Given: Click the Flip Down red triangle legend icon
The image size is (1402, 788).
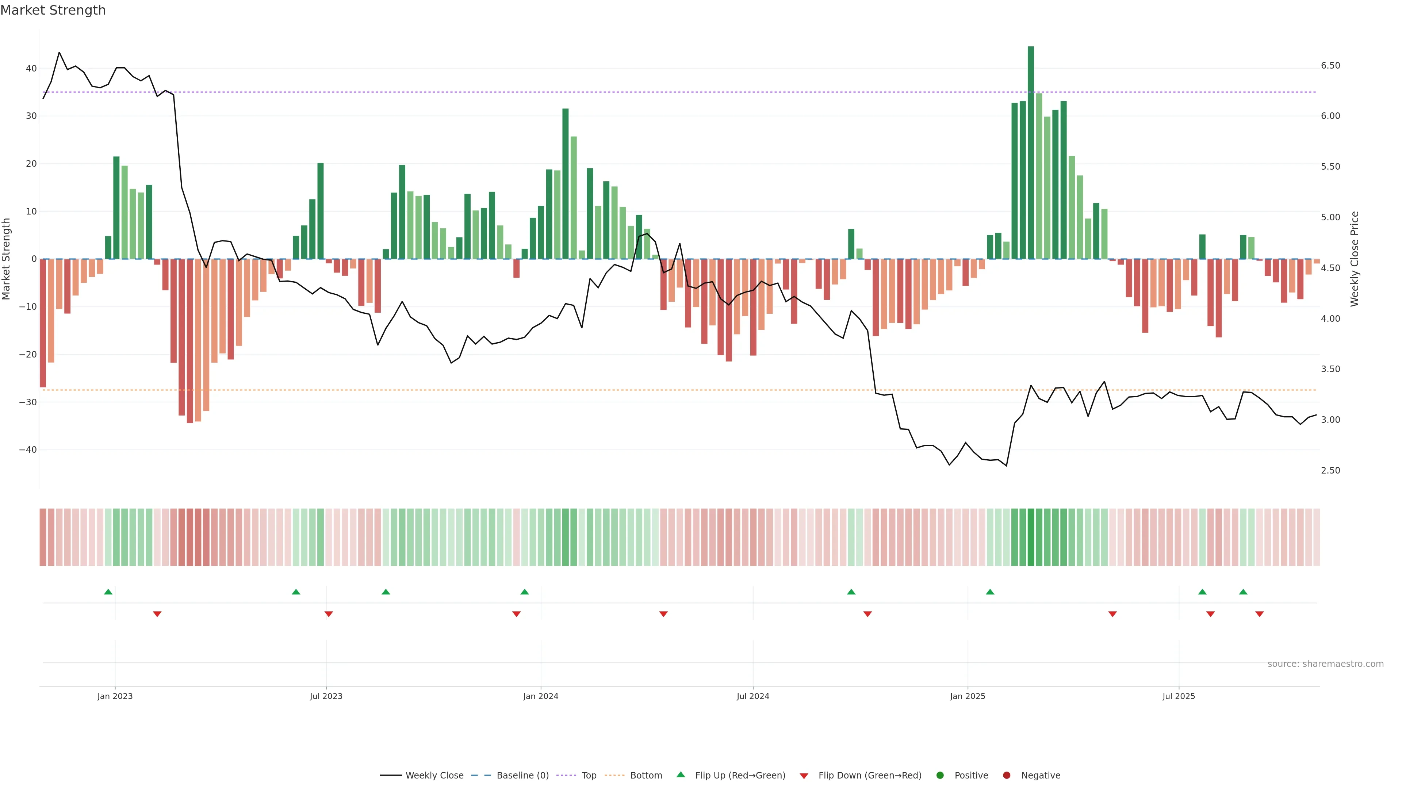Looking at the screenshot, I should click(x=804, y=776).
